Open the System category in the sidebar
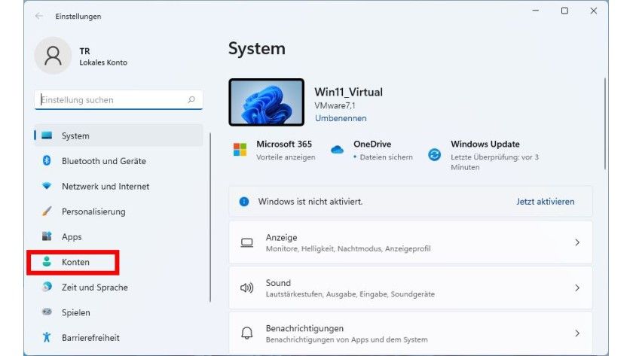633x356 pixels. (x=118, y=135)
